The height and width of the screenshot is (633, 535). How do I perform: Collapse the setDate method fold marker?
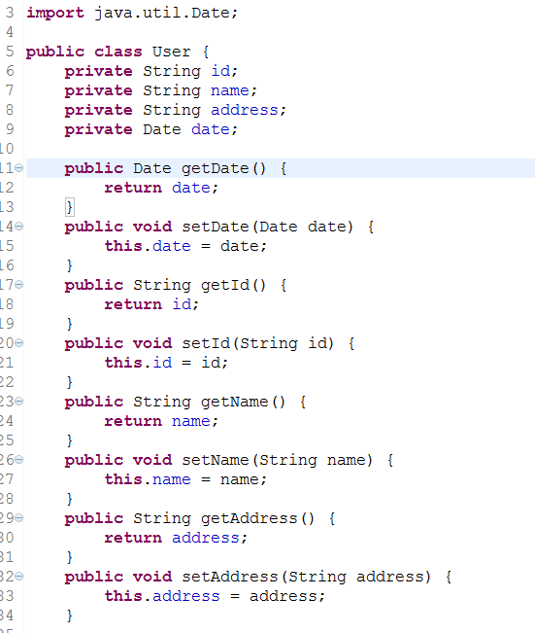click(x=19, y=227)
